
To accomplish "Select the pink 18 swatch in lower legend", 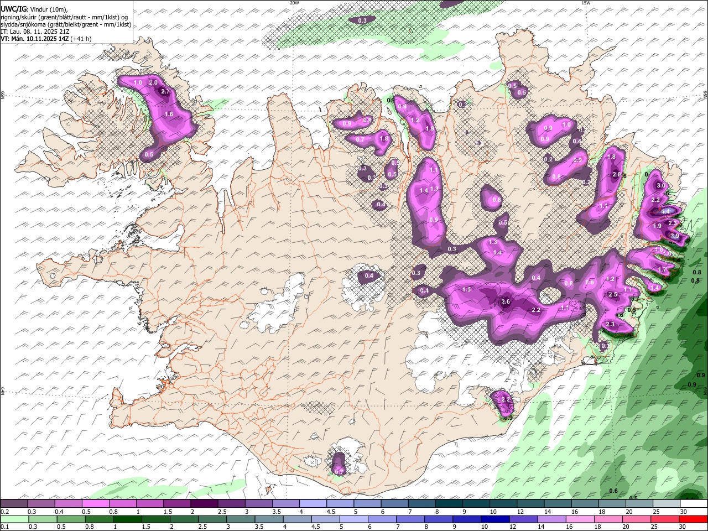I will [608, 519].
